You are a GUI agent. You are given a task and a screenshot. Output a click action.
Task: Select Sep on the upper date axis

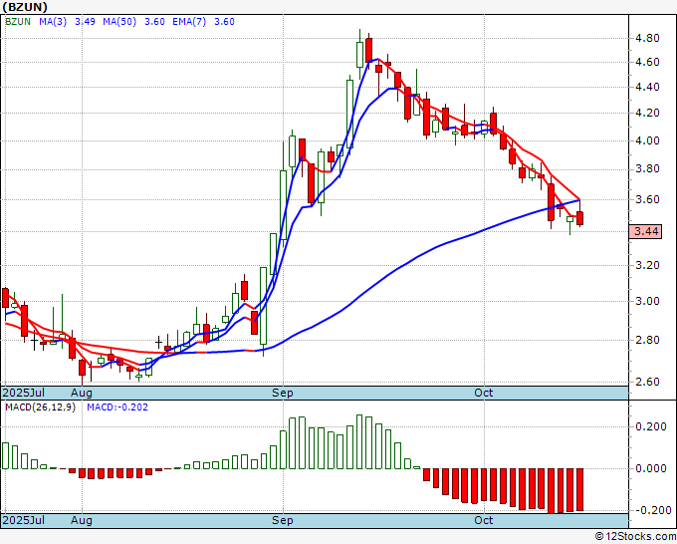[x=283, y=393]
